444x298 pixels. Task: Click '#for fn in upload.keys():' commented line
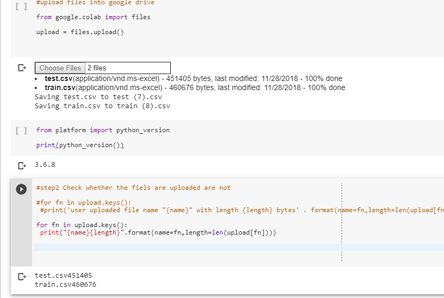coord(84,203)
